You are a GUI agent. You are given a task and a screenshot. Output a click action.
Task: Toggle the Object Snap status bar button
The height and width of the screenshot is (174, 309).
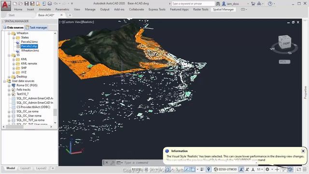tap(193, 169)
